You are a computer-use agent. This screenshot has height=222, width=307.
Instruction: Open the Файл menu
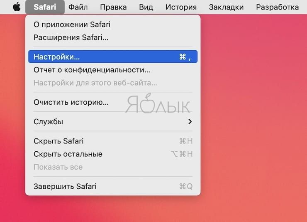coord(78,7)
